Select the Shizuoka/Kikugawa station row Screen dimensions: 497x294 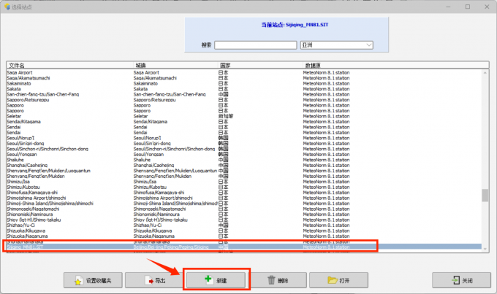coord(244,231)
